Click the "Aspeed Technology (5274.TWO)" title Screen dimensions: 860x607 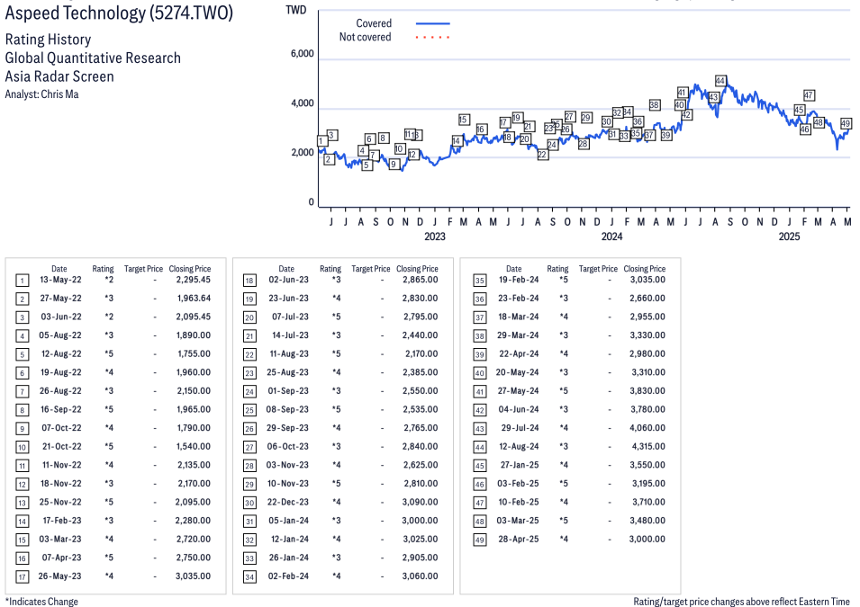(x=119, y=13)
